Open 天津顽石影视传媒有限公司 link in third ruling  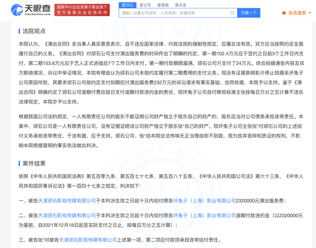[85, 239]
